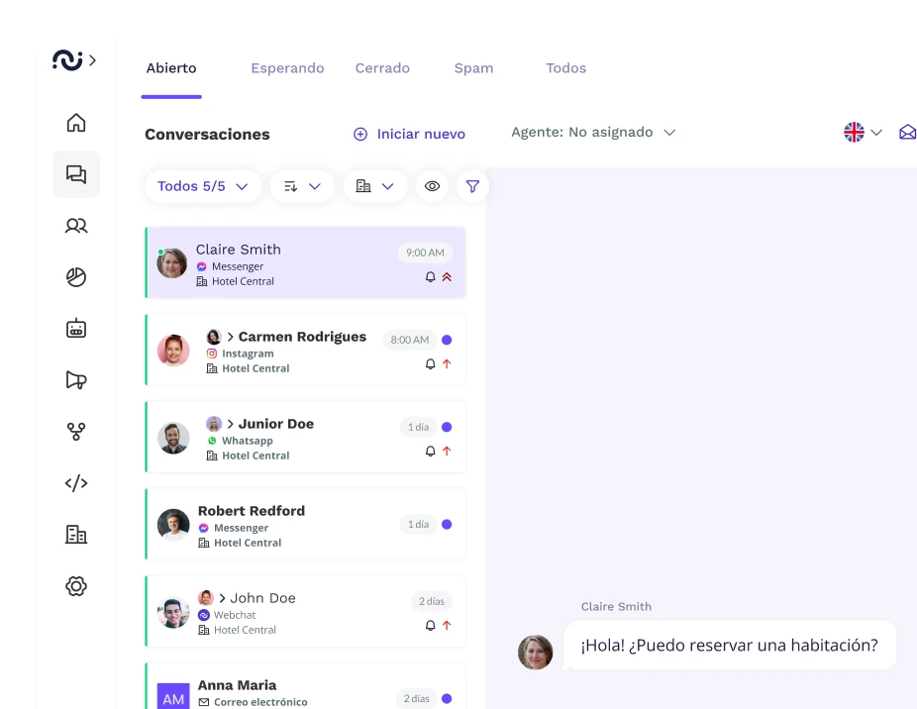Mute the bell on Junior Doe's conversation
Viewport: 917px width, 709px height.
pyautogui.click(x=430, y=451)
